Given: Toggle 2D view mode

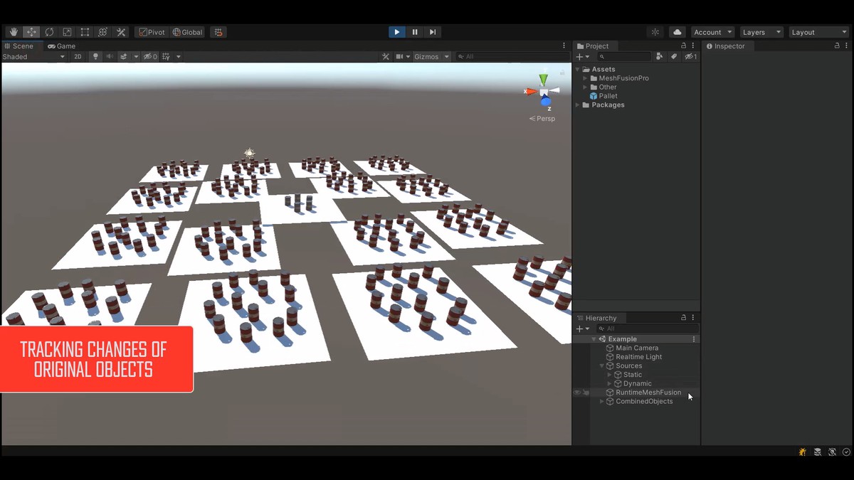Looking at the screenshot, I should [x=78, y=56].
